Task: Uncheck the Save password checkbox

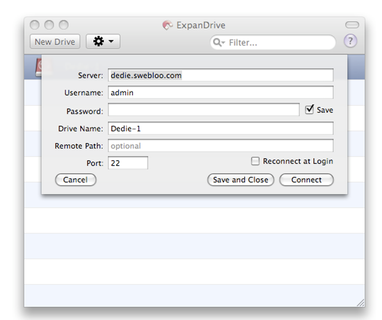Action: [x=310, y=109]
